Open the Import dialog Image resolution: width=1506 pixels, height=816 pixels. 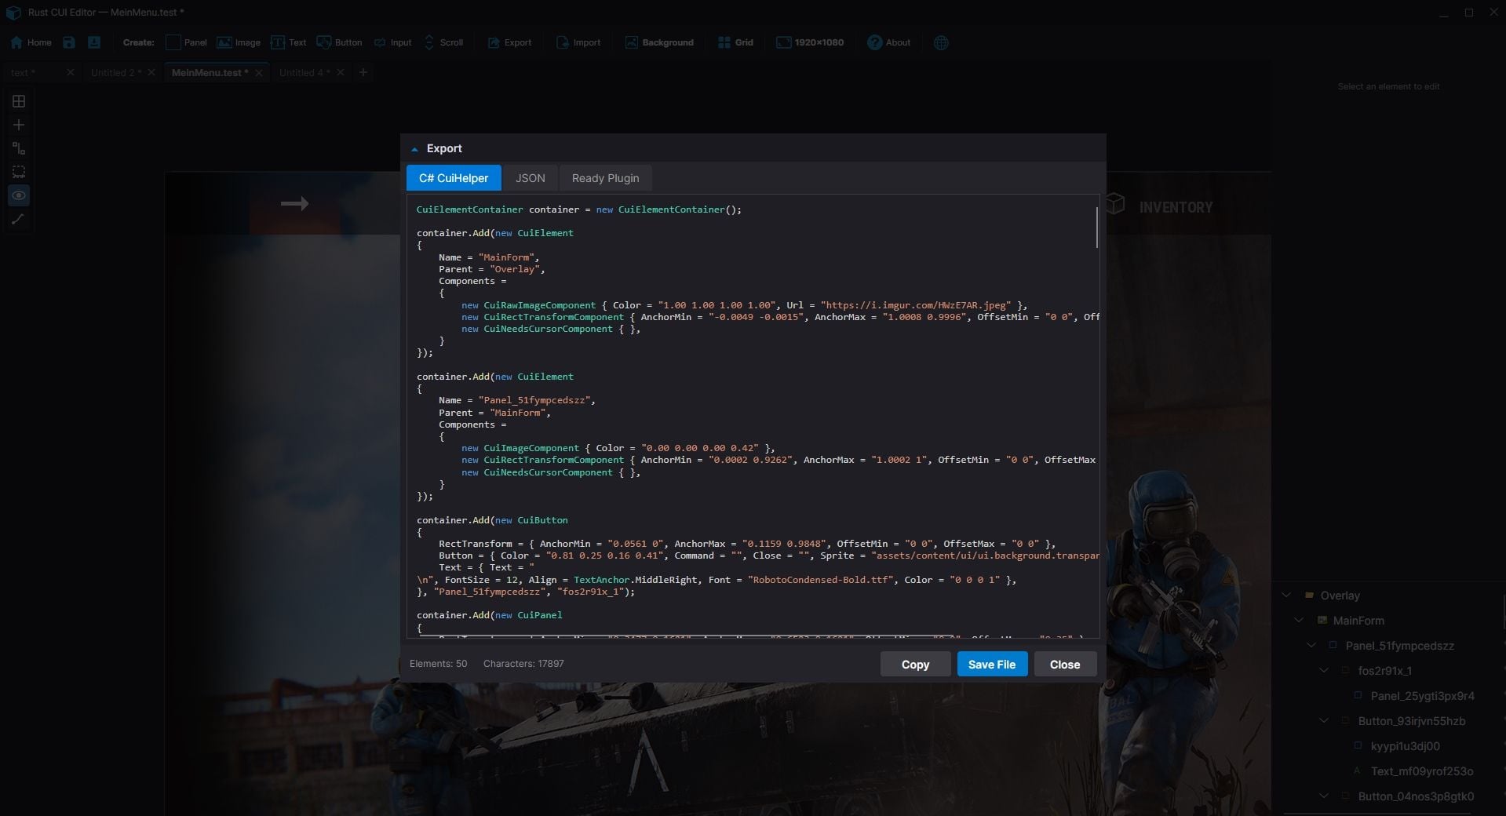(578, 42)
